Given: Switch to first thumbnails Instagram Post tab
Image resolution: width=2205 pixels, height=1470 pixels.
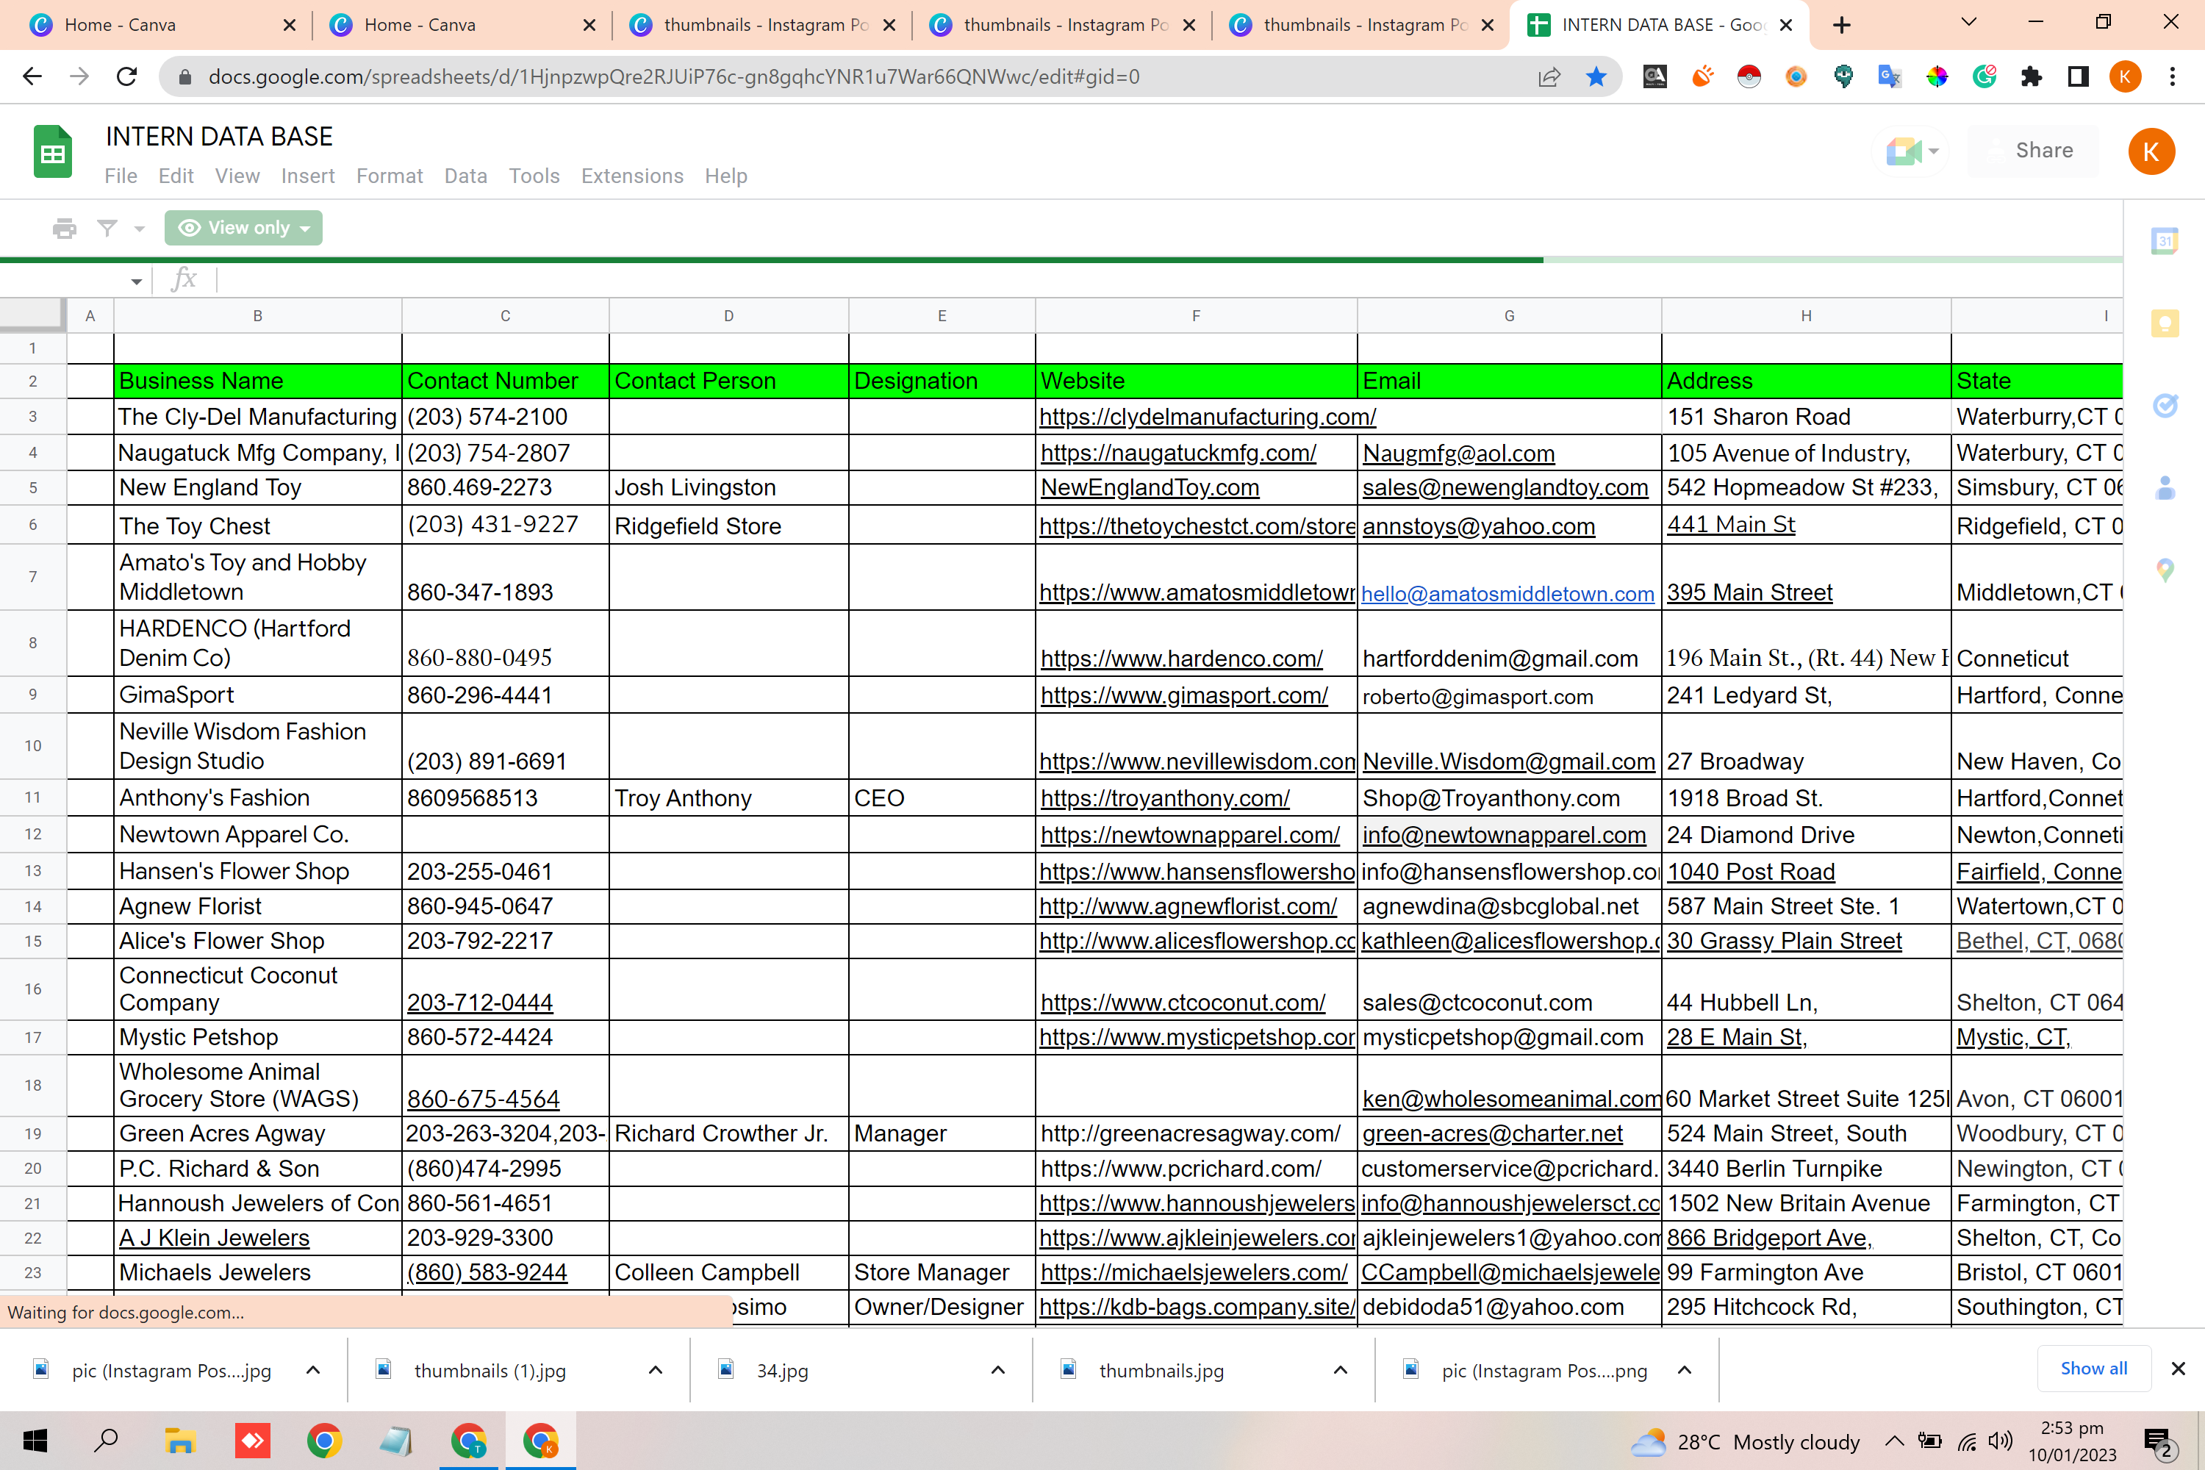Looking at the screenshot, I should (x=761, y=25).
